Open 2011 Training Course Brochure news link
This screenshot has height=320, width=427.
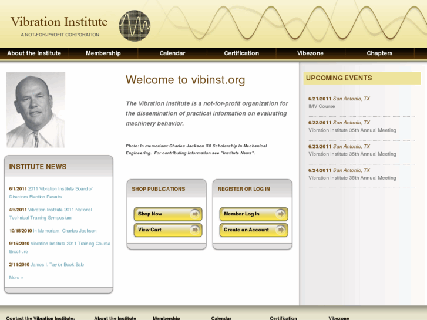point(60,247)
